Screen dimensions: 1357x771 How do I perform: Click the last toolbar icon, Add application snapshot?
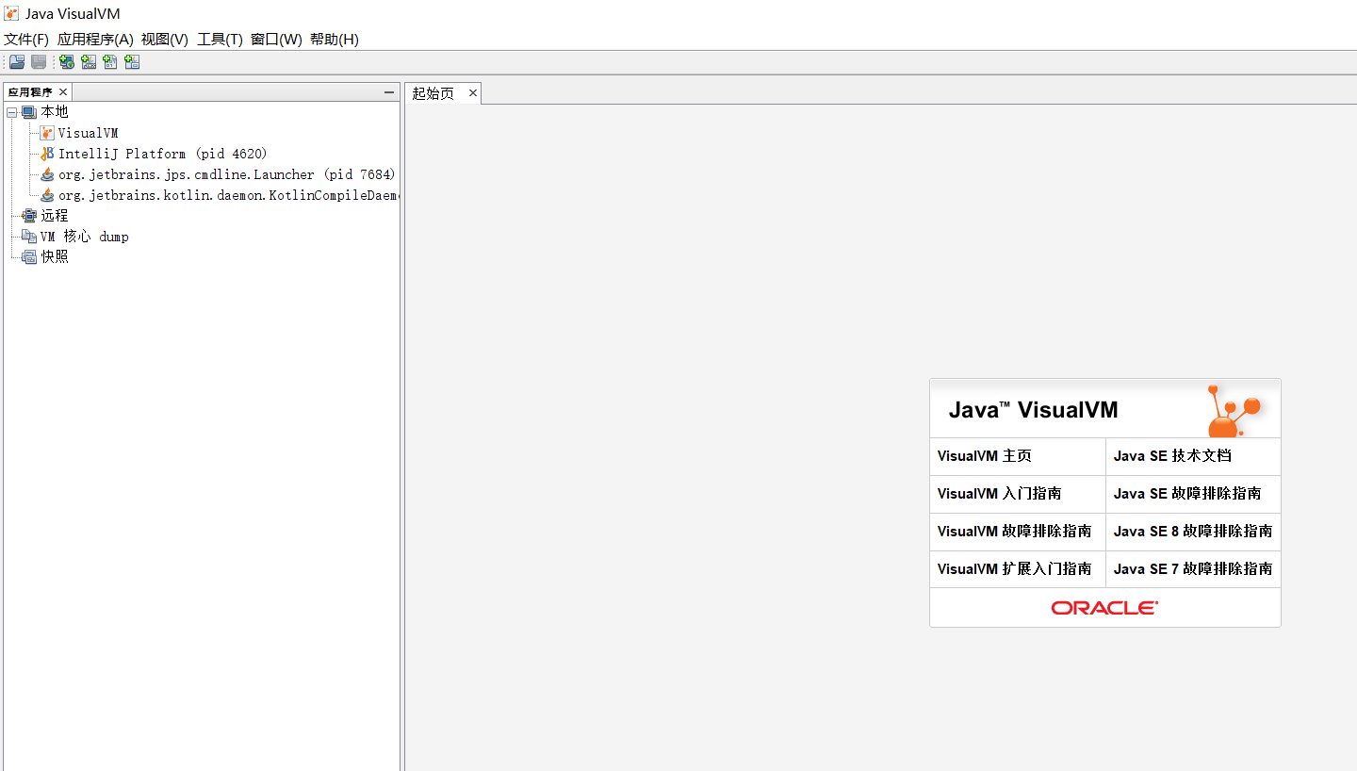[132, 62]
